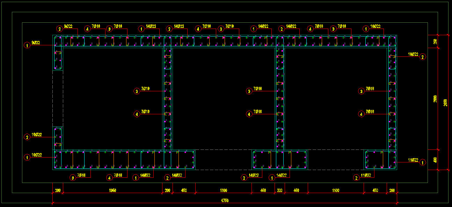
Task: Select circle marker 2 beside top-left 9Ø22
Action: click(60, 29)
